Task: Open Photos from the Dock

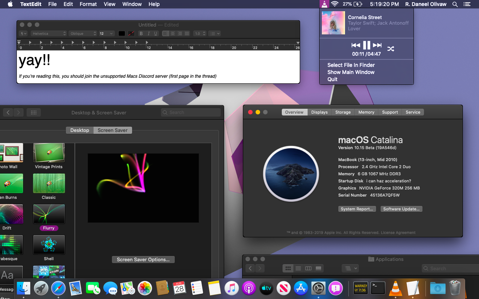Action: coord(145,288)
